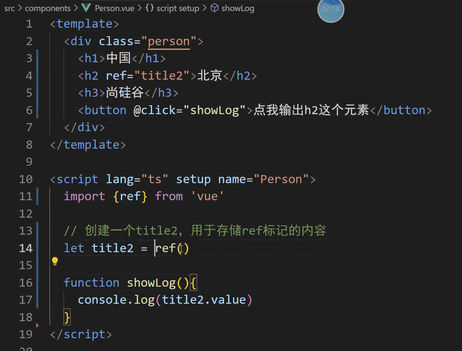Click the name="Person" attribute
The height and width of the screenshot is (351, 462).
(x=264, y=179)
